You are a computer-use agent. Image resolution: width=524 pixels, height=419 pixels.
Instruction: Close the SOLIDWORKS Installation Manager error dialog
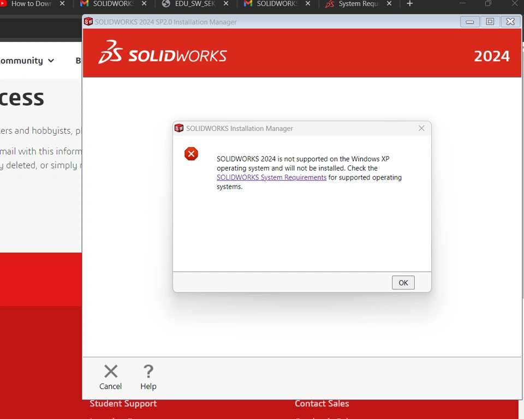tap(421, 128)
